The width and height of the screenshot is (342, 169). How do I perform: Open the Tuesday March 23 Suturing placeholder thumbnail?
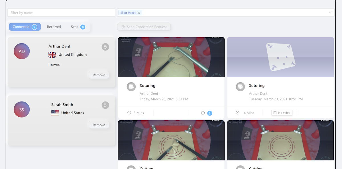coord(280,57)
